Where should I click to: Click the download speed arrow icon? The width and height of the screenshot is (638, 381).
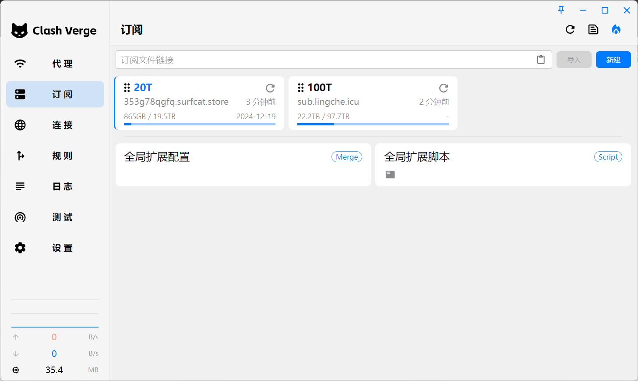[16, 353]
